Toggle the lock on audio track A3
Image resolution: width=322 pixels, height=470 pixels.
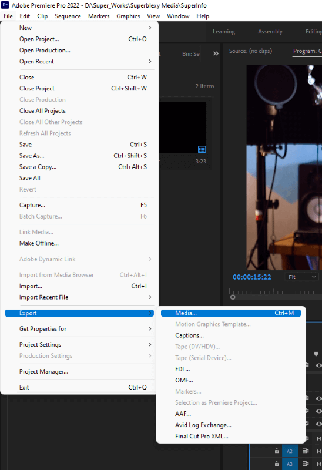(277, 464)
